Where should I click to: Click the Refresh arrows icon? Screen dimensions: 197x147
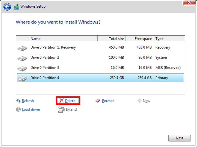point(19,101)
